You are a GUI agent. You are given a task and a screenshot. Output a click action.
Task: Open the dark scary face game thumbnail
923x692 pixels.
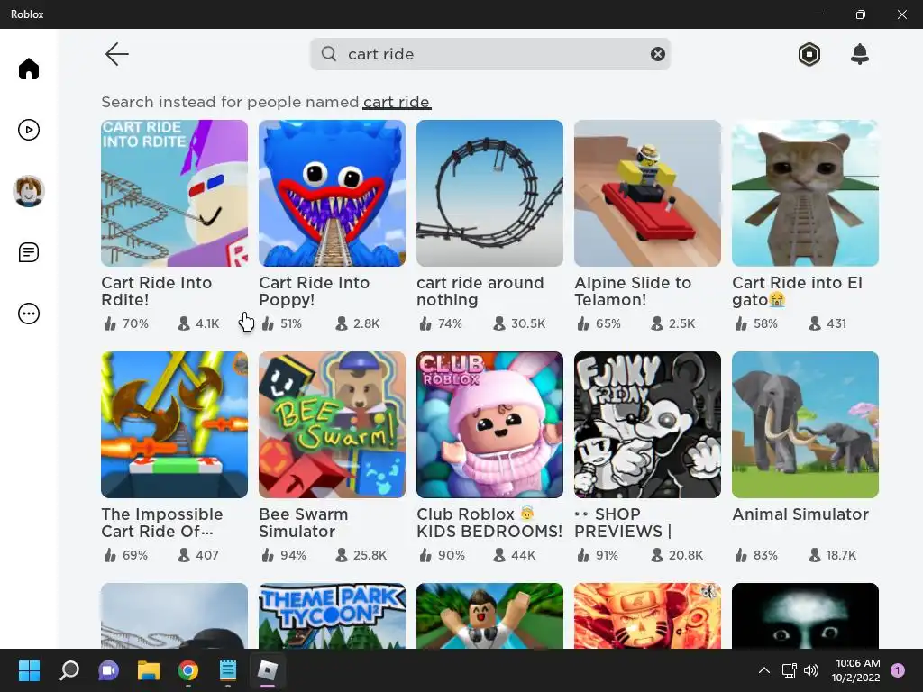point(805,616)
